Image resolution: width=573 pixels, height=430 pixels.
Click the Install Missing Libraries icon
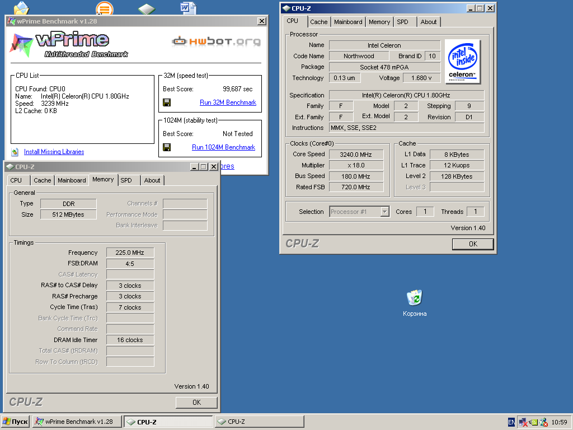click(x=15, y=152)
